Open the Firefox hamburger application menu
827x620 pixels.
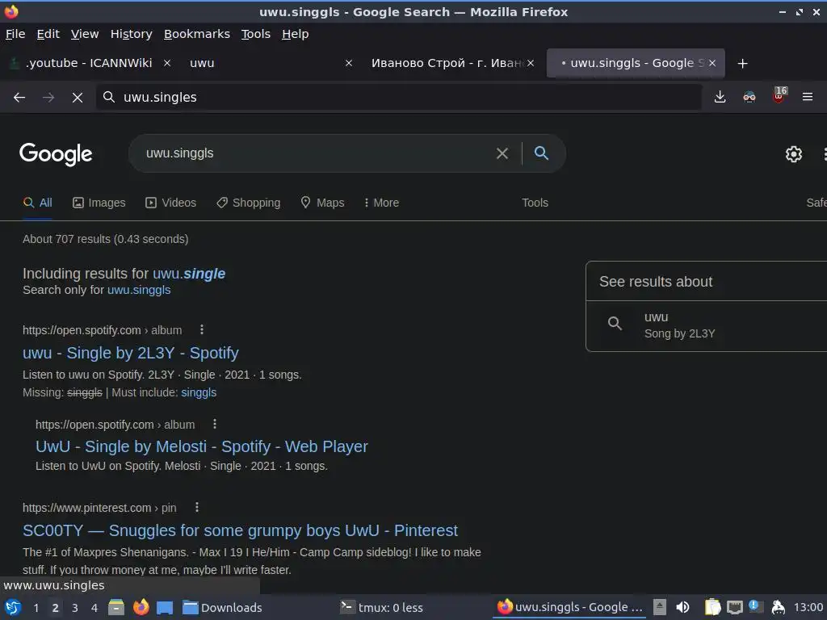click(808, 97)
